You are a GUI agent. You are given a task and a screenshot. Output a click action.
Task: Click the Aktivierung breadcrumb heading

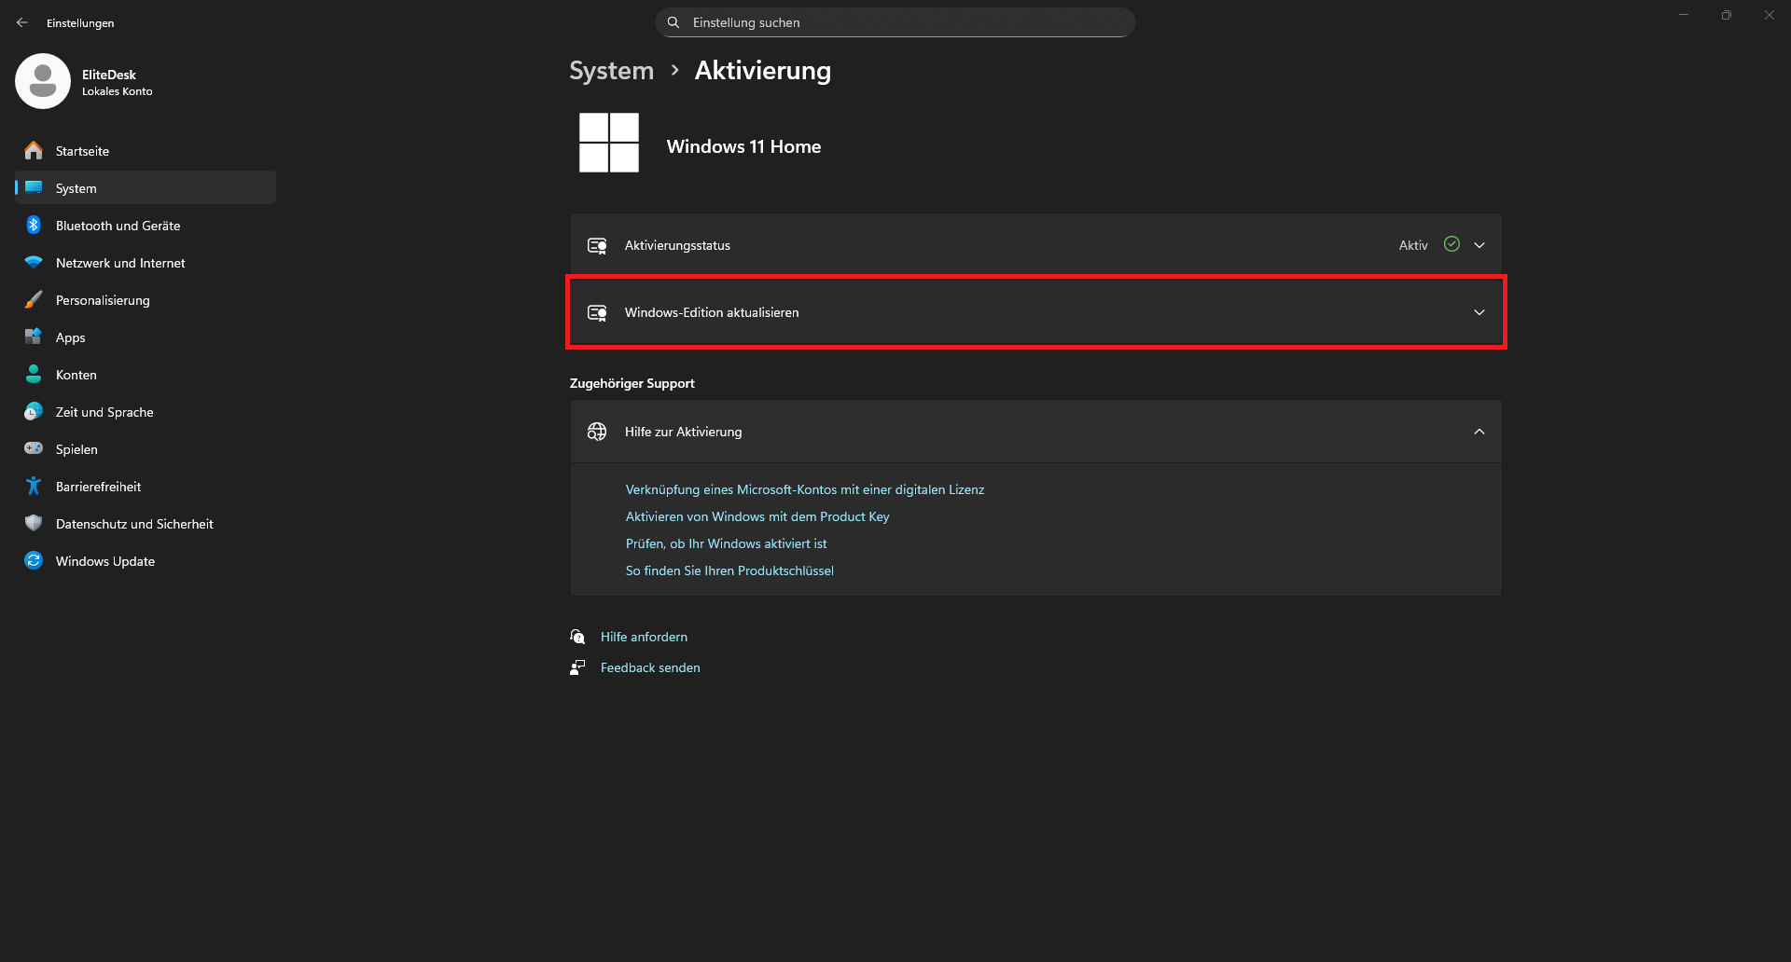point(762,71)
